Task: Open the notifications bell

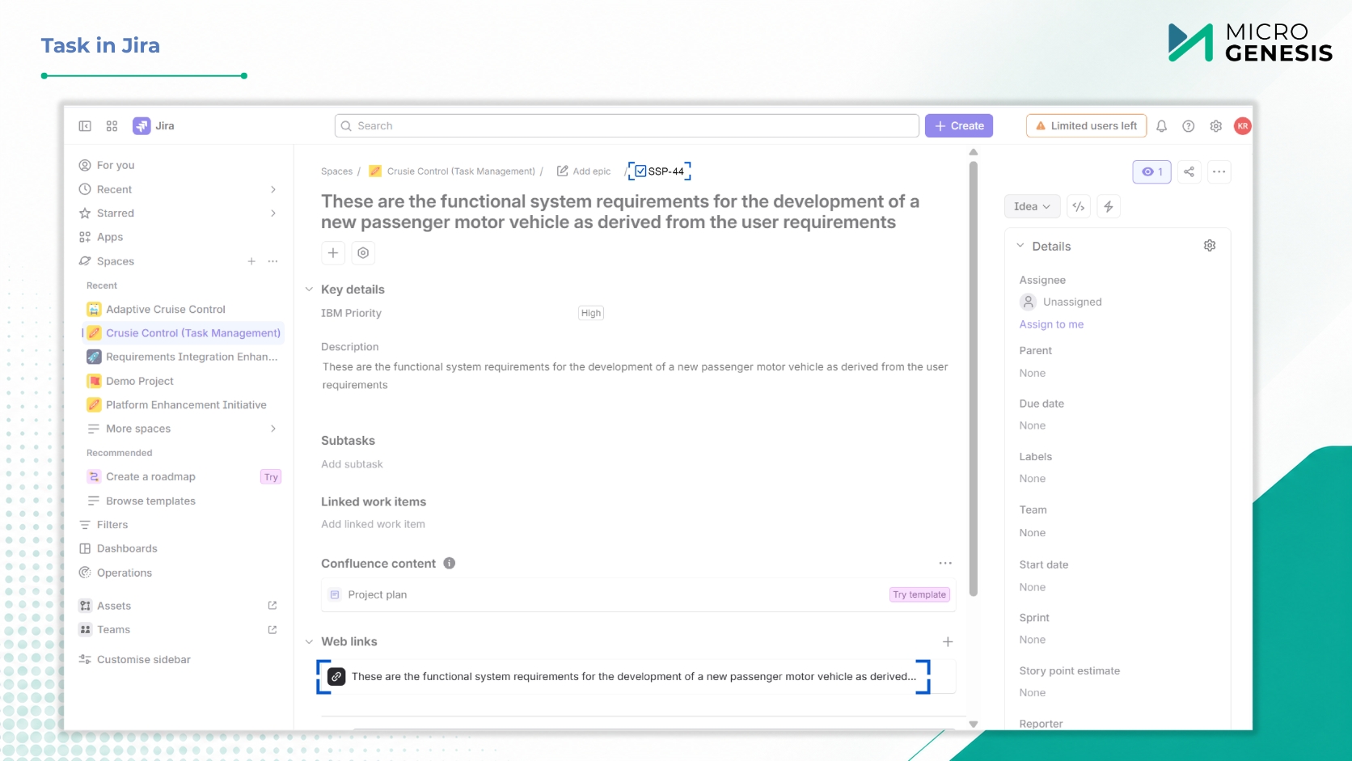Action: tap(1161, 126)
